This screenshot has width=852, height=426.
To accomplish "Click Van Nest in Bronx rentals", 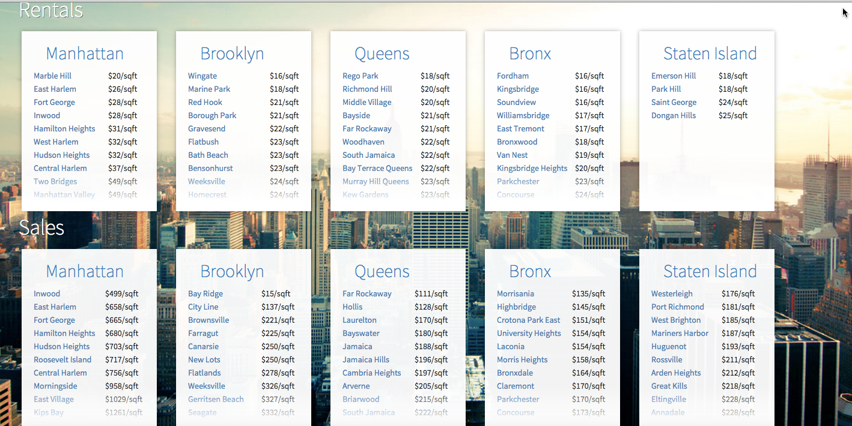I will click(512, 155).
